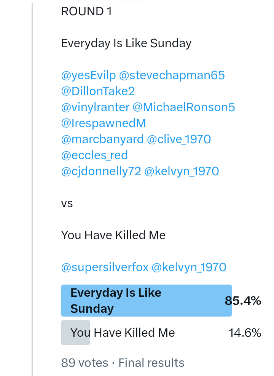Click the Final results label
This screenshot has width=274, height=376.
pyautogui.click(x=151, y=363)
